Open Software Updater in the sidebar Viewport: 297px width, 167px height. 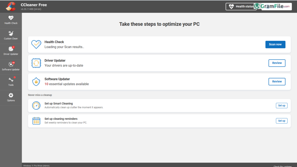pos(11,66)
